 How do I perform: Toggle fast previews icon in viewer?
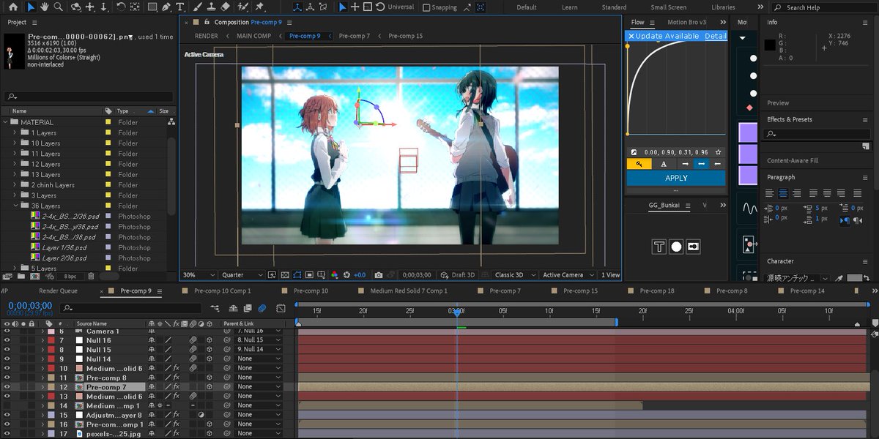pos(272,275)
